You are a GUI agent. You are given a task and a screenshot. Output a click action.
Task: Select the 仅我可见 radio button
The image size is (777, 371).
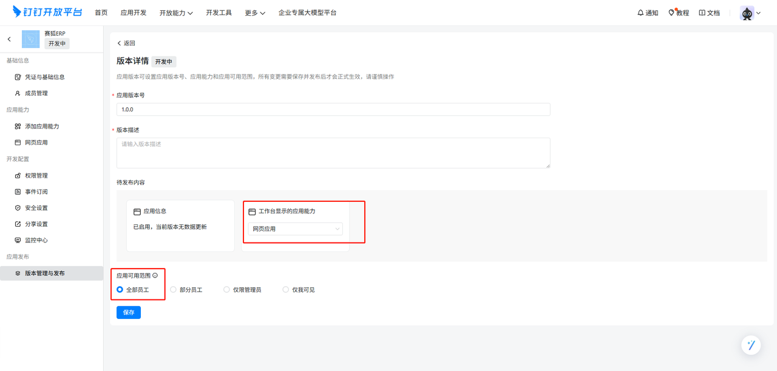click(285, 290)
